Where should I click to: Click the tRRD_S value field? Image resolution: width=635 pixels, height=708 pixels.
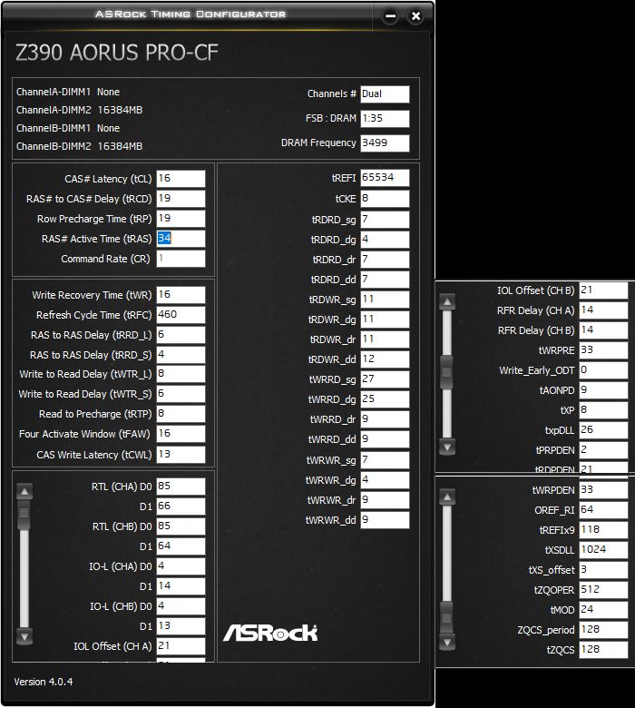[x=181, y=355]
